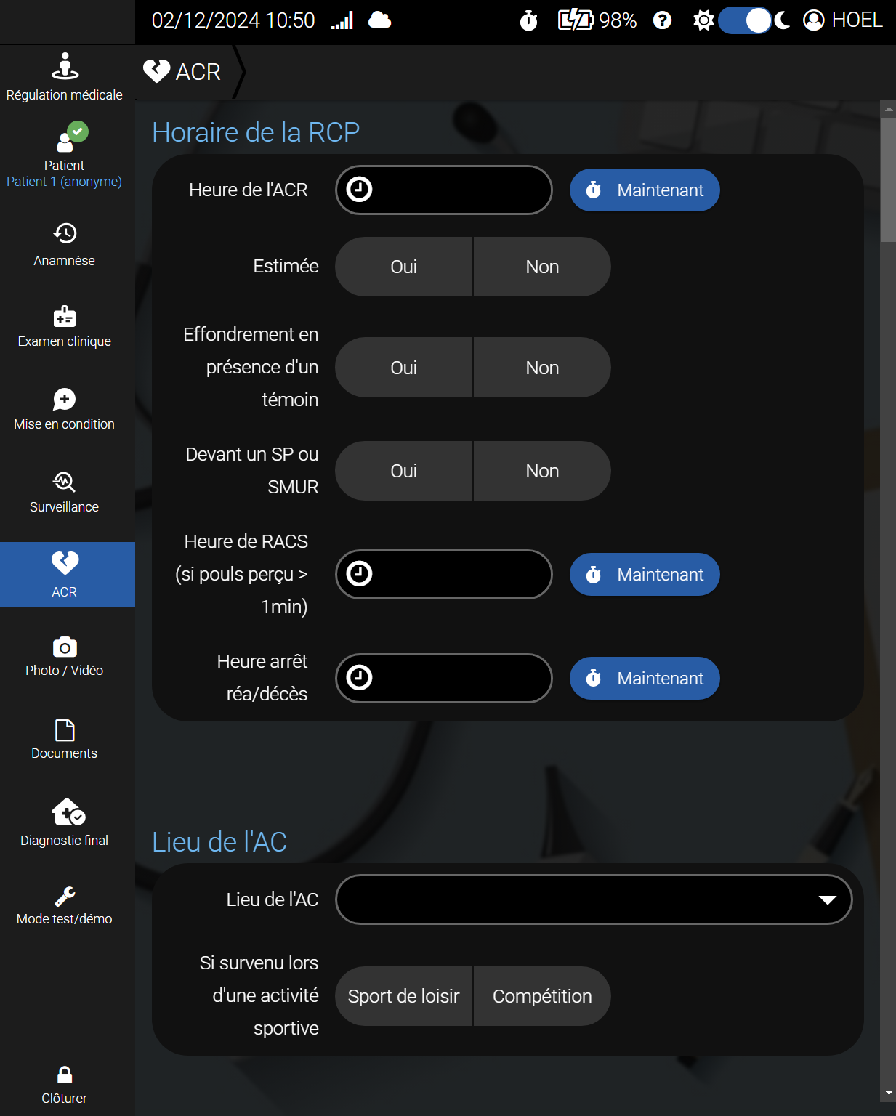
Task: Click the network signal strength icon
Action: [342, 20]
